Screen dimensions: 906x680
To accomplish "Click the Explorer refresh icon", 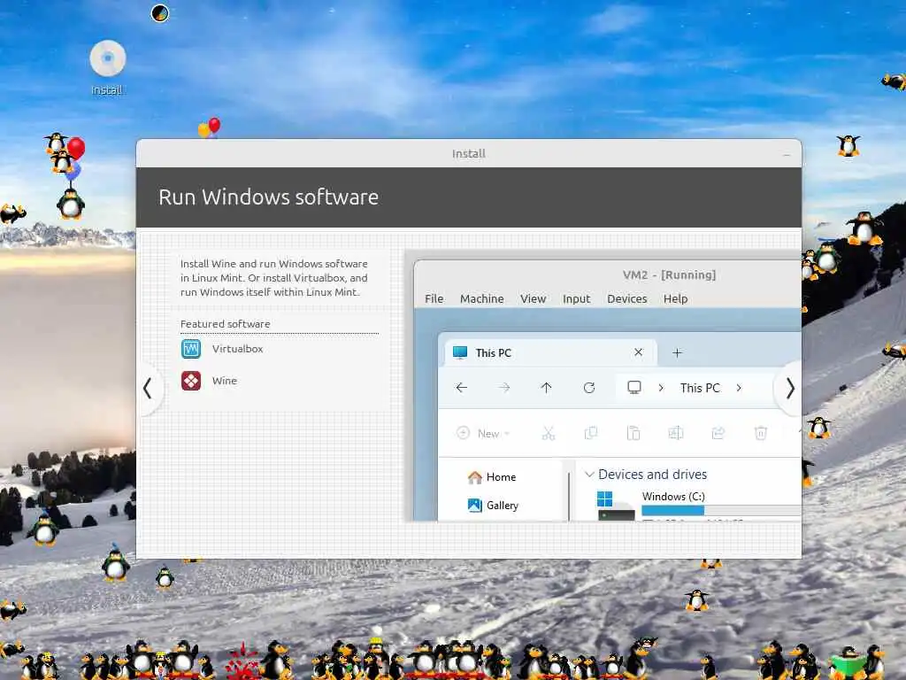I will [588, 388].
